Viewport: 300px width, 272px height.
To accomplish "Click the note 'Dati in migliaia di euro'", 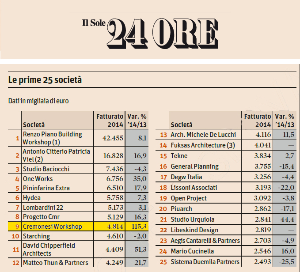I will click(38, 101).
